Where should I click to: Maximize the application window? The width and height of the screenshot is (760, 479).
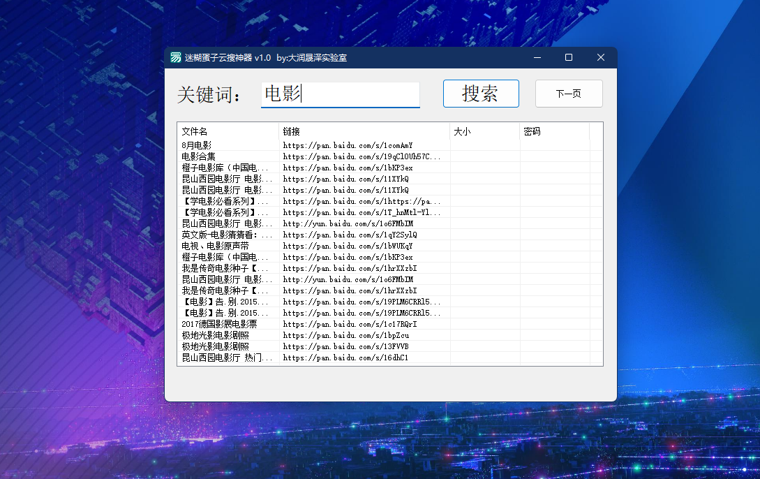[569, 57]
